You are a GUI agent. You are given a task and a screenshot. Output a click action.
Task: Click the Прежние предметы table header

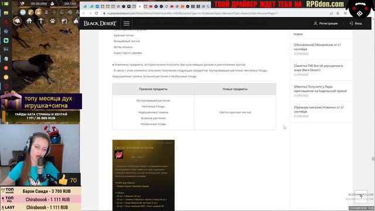pyautogui.click(x=153, y=89)
